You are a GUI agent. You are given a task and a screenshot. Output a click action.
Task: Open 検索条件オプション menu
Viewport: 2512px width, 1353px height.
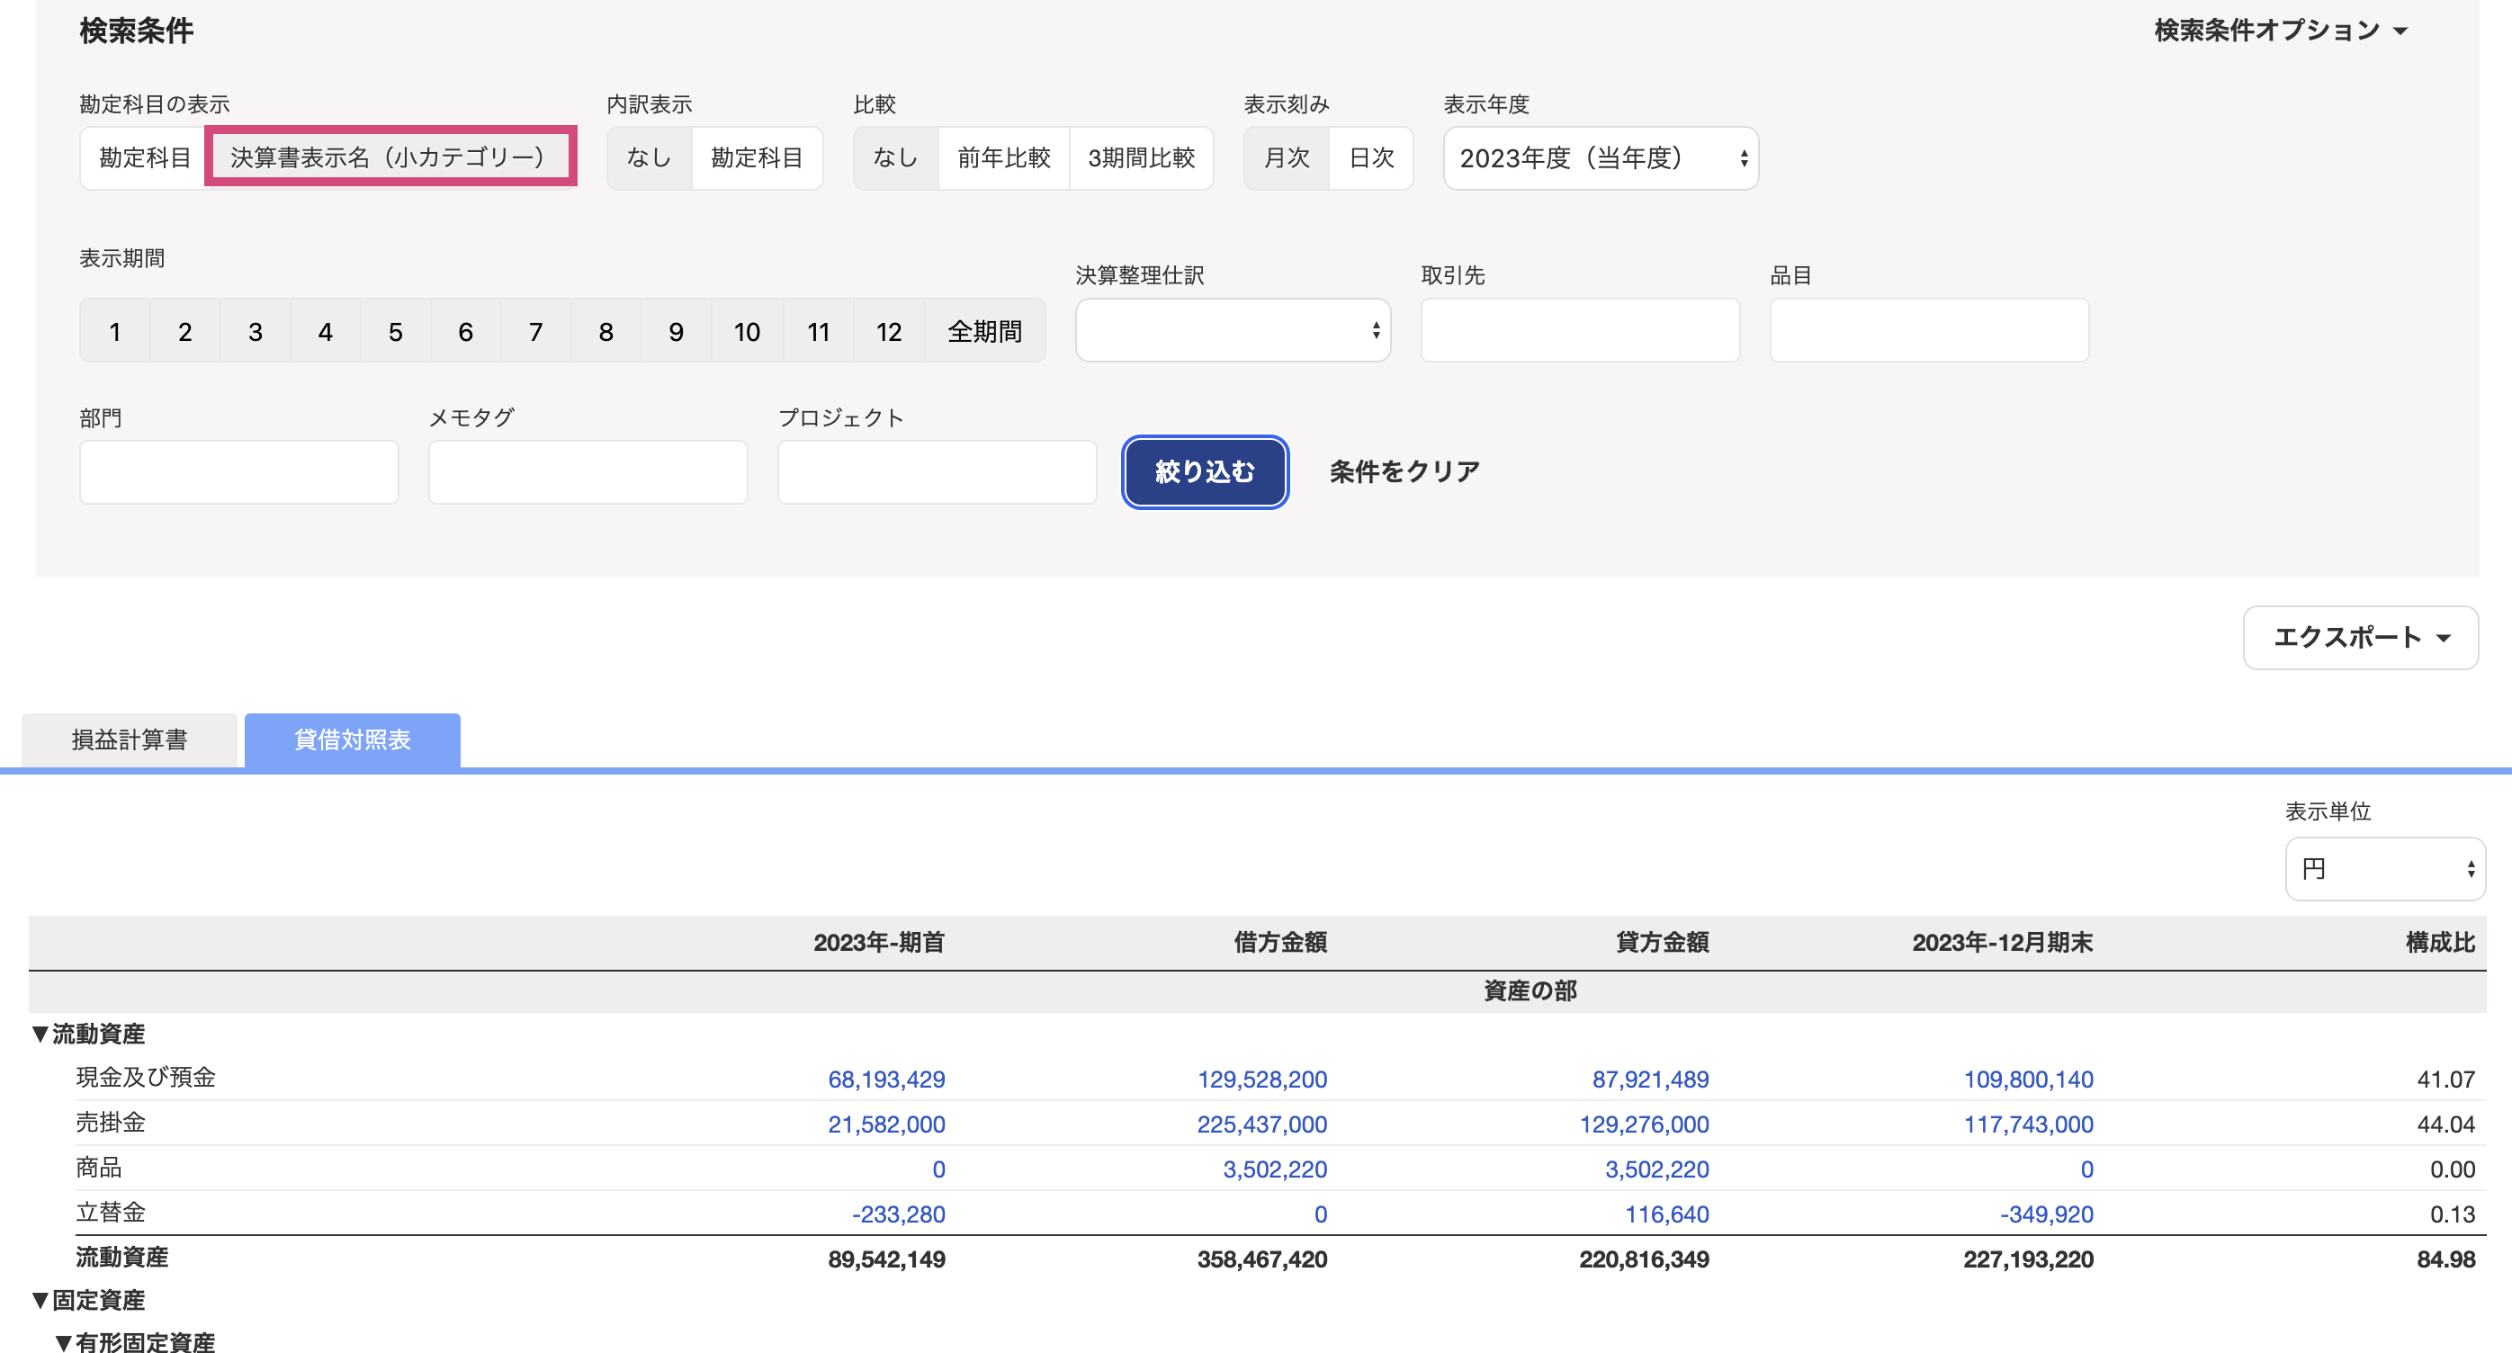(2281, 31)
